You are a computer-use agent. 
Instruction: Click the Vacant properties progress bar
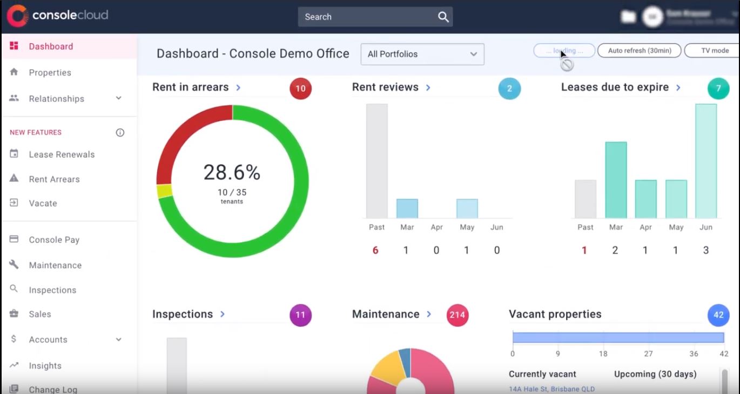(618, 337)
